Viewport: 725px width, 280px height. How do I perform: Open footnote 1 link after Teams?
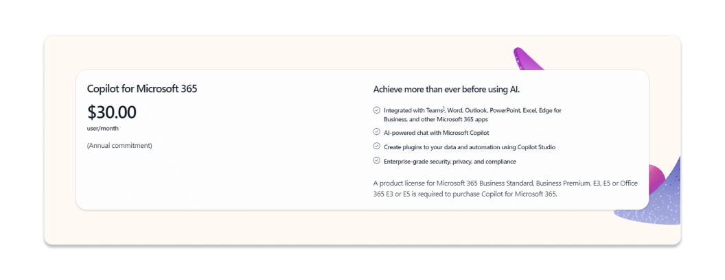pos(444,109)
